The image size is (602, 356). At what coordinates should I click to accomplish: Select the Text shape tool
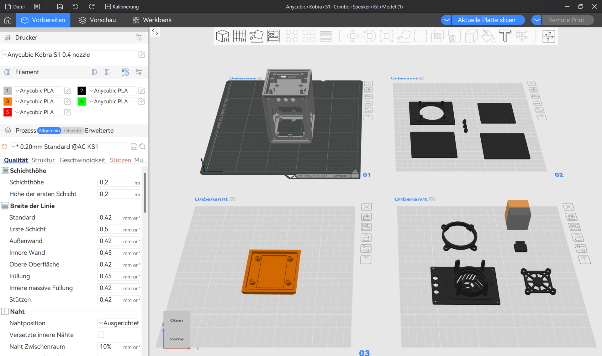click(x=505, y=36)
